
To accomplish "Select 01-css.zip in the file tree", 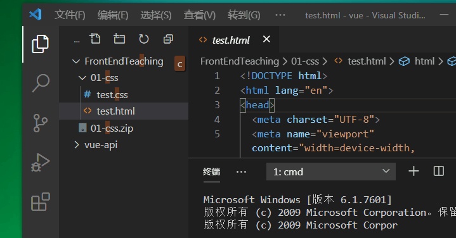I will tap(112, 128).
